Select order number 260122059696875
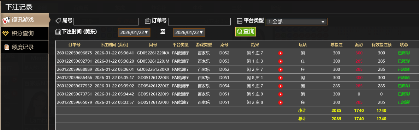 coord(74,53)
